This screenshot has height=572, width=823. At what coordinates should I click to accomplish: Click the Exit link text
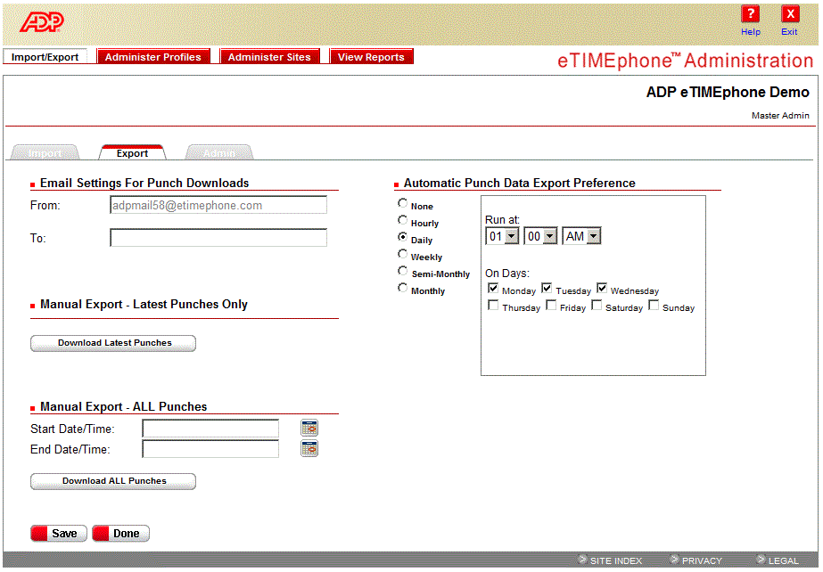pos(789,31)
